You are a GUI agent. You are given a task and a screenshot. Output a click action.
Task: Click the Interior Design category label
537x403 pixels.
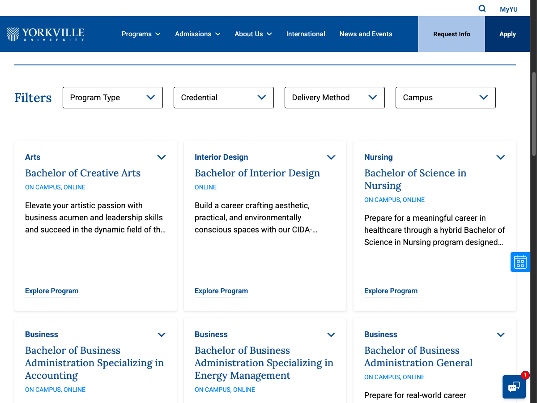pyautogui.click(x=222, y=157)
